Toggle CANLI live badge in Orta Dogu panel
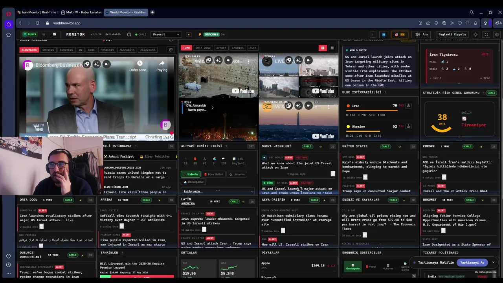The image size is (503, 283). (x=68, y=200)
